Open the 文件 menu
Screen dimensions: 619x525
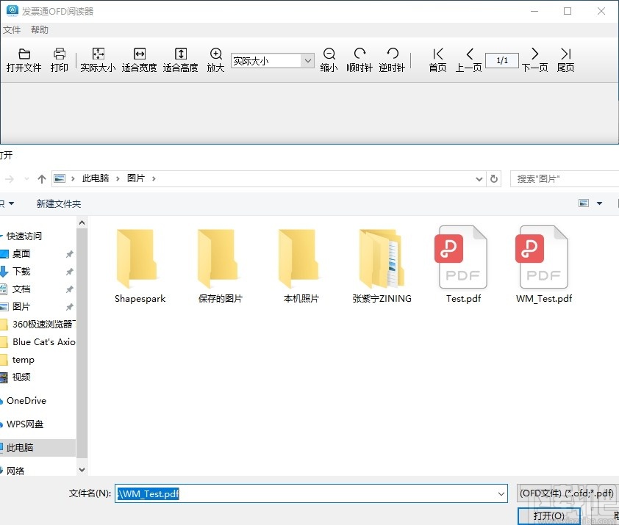(12, 29)
